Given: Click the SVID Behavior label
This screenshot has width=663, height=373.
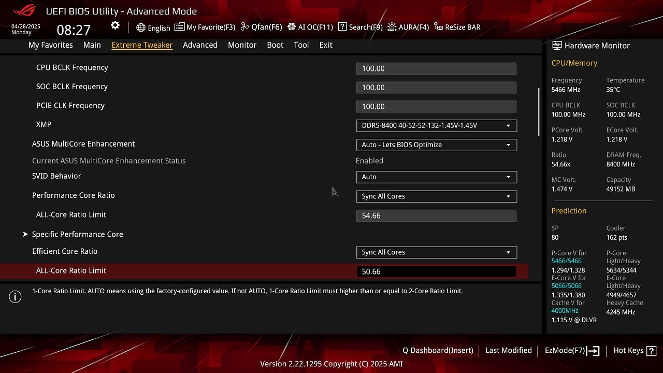Looking at the screenshot, I should pyautogui.click(x=56, y=176).
